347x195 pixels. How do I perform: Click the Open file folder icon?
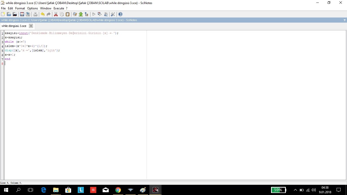point(9,14)
